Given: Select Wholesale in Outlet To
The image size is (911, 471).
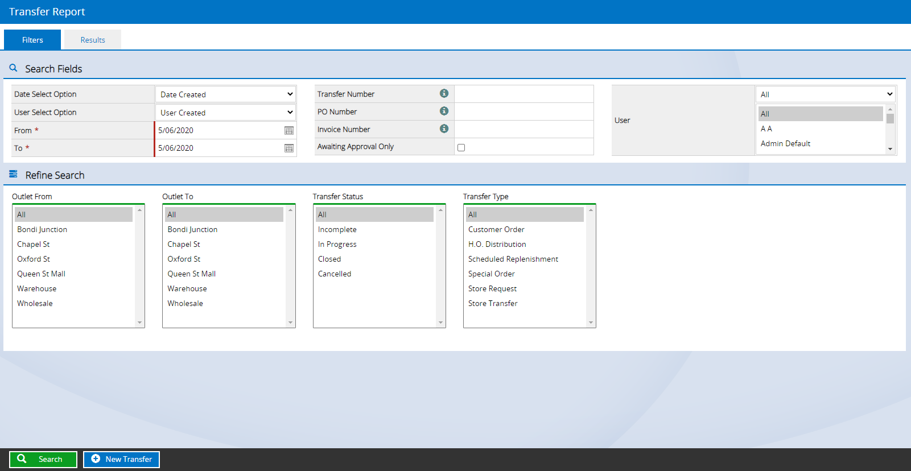Looking at the screenshot, I should (224, 303).
